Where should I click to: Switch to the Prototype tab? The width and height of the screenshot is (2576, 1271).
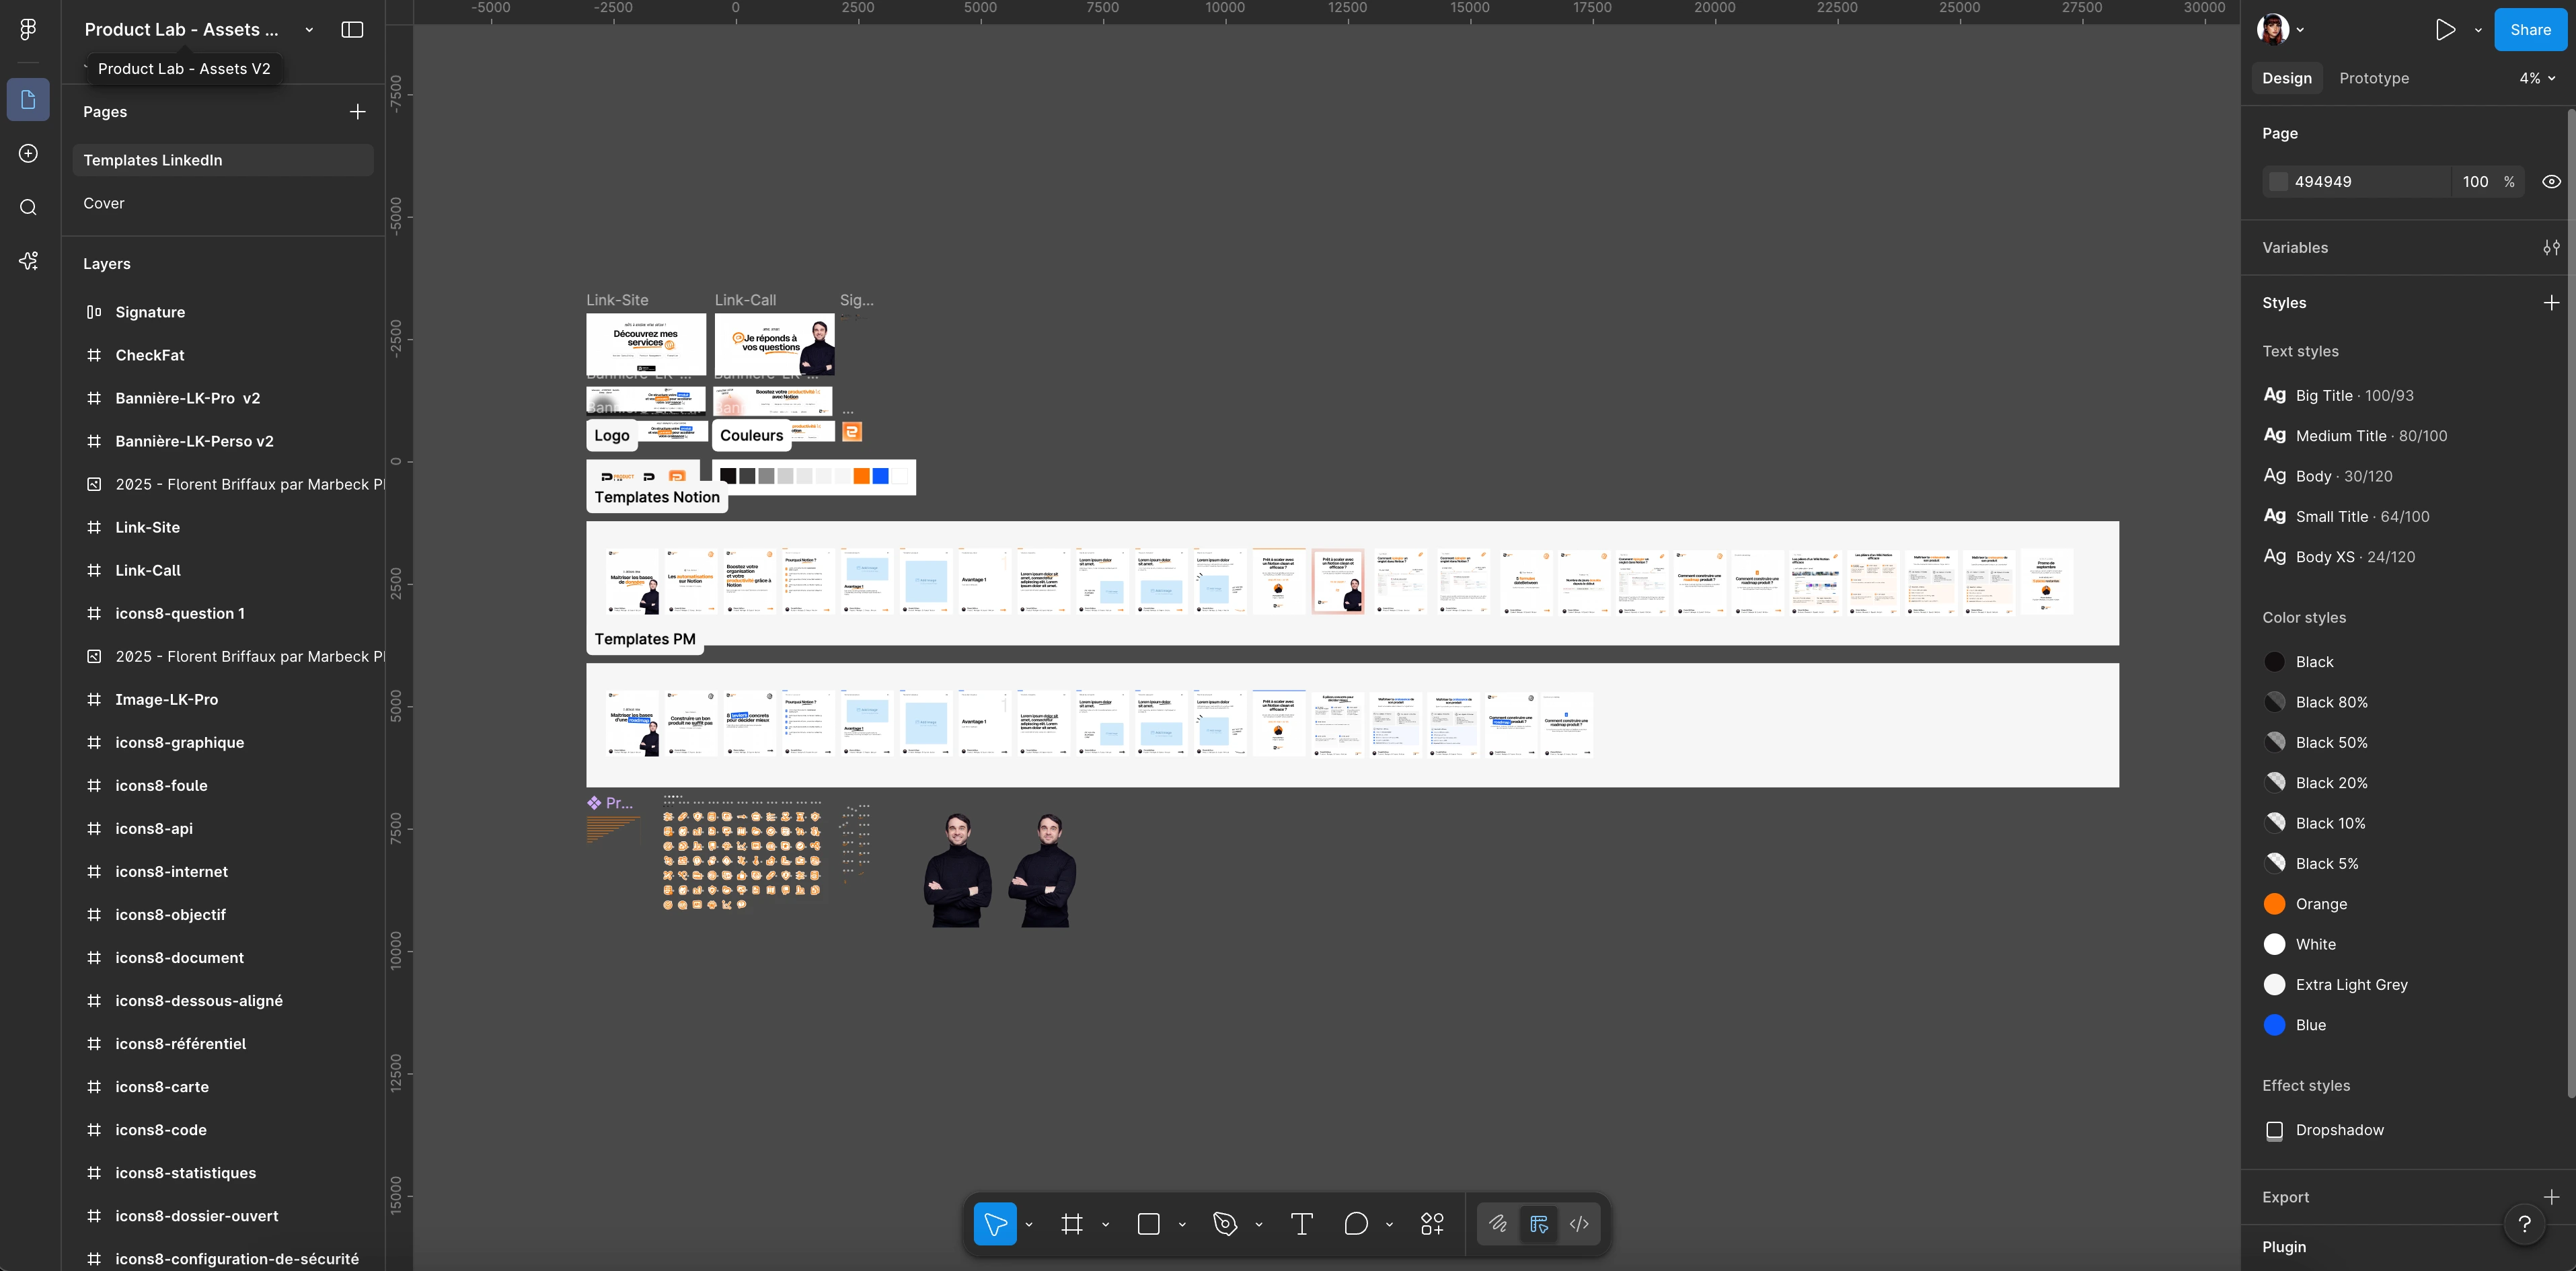[2373, 78]
